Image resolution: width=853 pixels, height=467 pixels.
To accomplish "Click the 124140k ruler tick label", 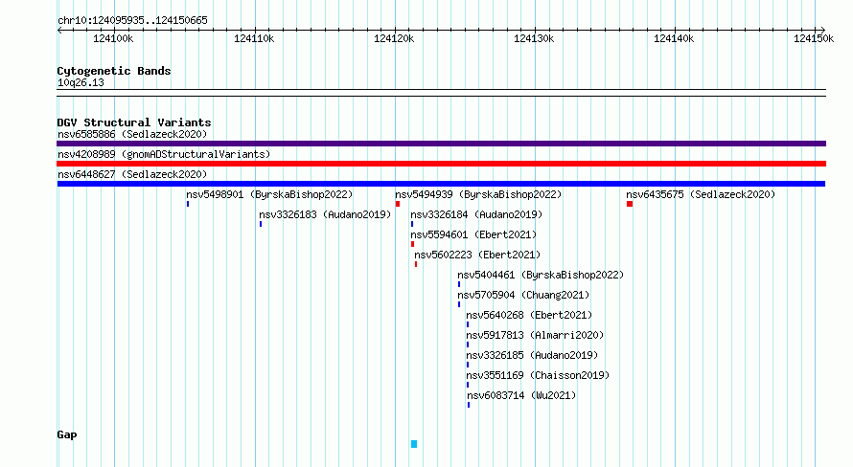I will click(674, 38).
